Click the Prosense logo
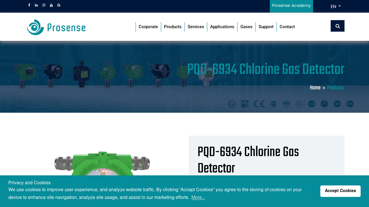The height and width of the screenshot is (207, 369). coord(56,27)
